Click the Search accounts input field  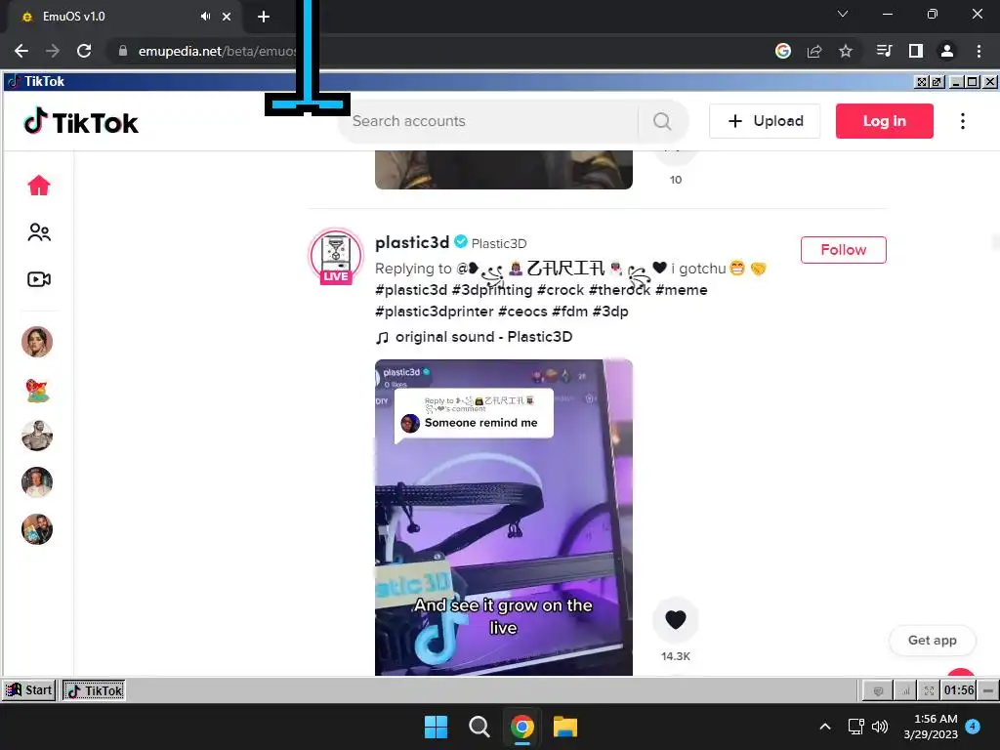488,121
